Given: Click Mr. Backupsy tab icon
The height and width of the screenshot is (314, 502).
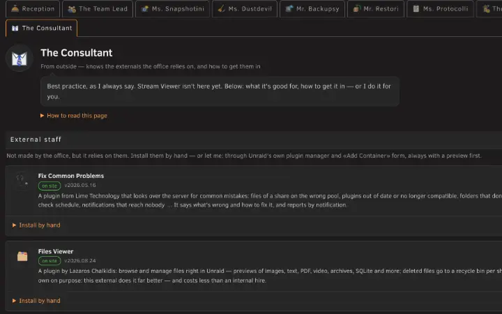Looking at the screenshot, I should tap(289, 9).
